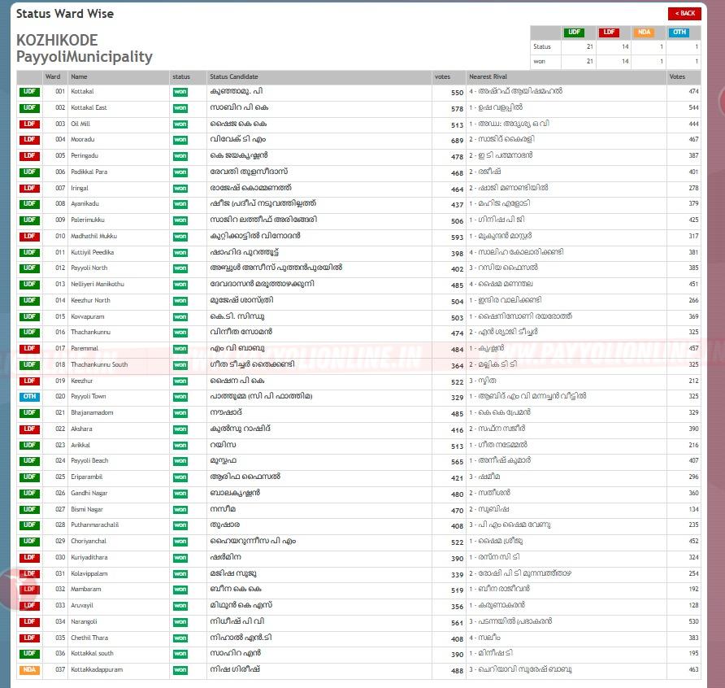Click the PayyoliMunicipality title text
Image resolution: width=725 pixels, height=688 pixels.
pos(85,57)
